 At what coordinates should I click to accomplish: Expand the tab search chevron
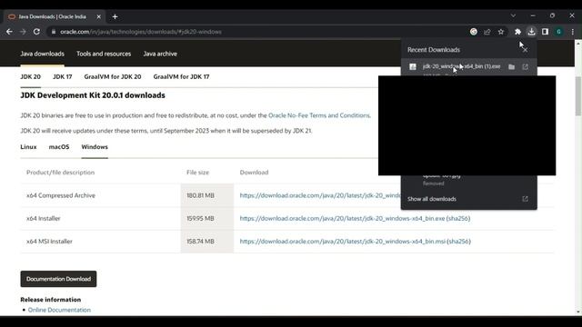coord(513,16)
